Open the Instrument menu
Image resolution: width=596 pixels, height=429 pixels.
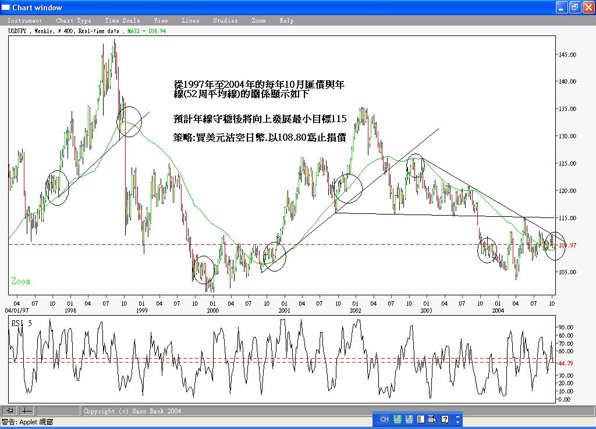click(24, 20)
